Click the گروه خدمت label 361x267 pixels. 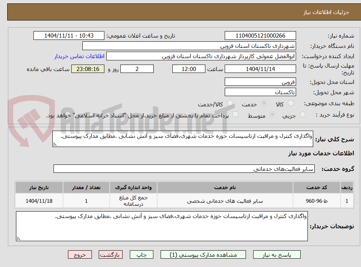[x=338, y=169]
